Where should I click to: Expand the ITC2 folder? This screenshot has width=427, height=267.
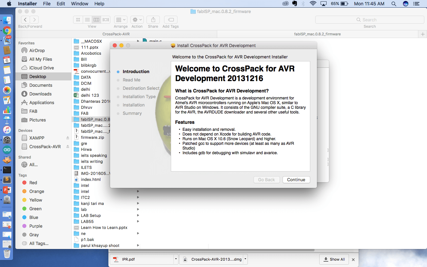pyautogui.click(x=138, y=198)
